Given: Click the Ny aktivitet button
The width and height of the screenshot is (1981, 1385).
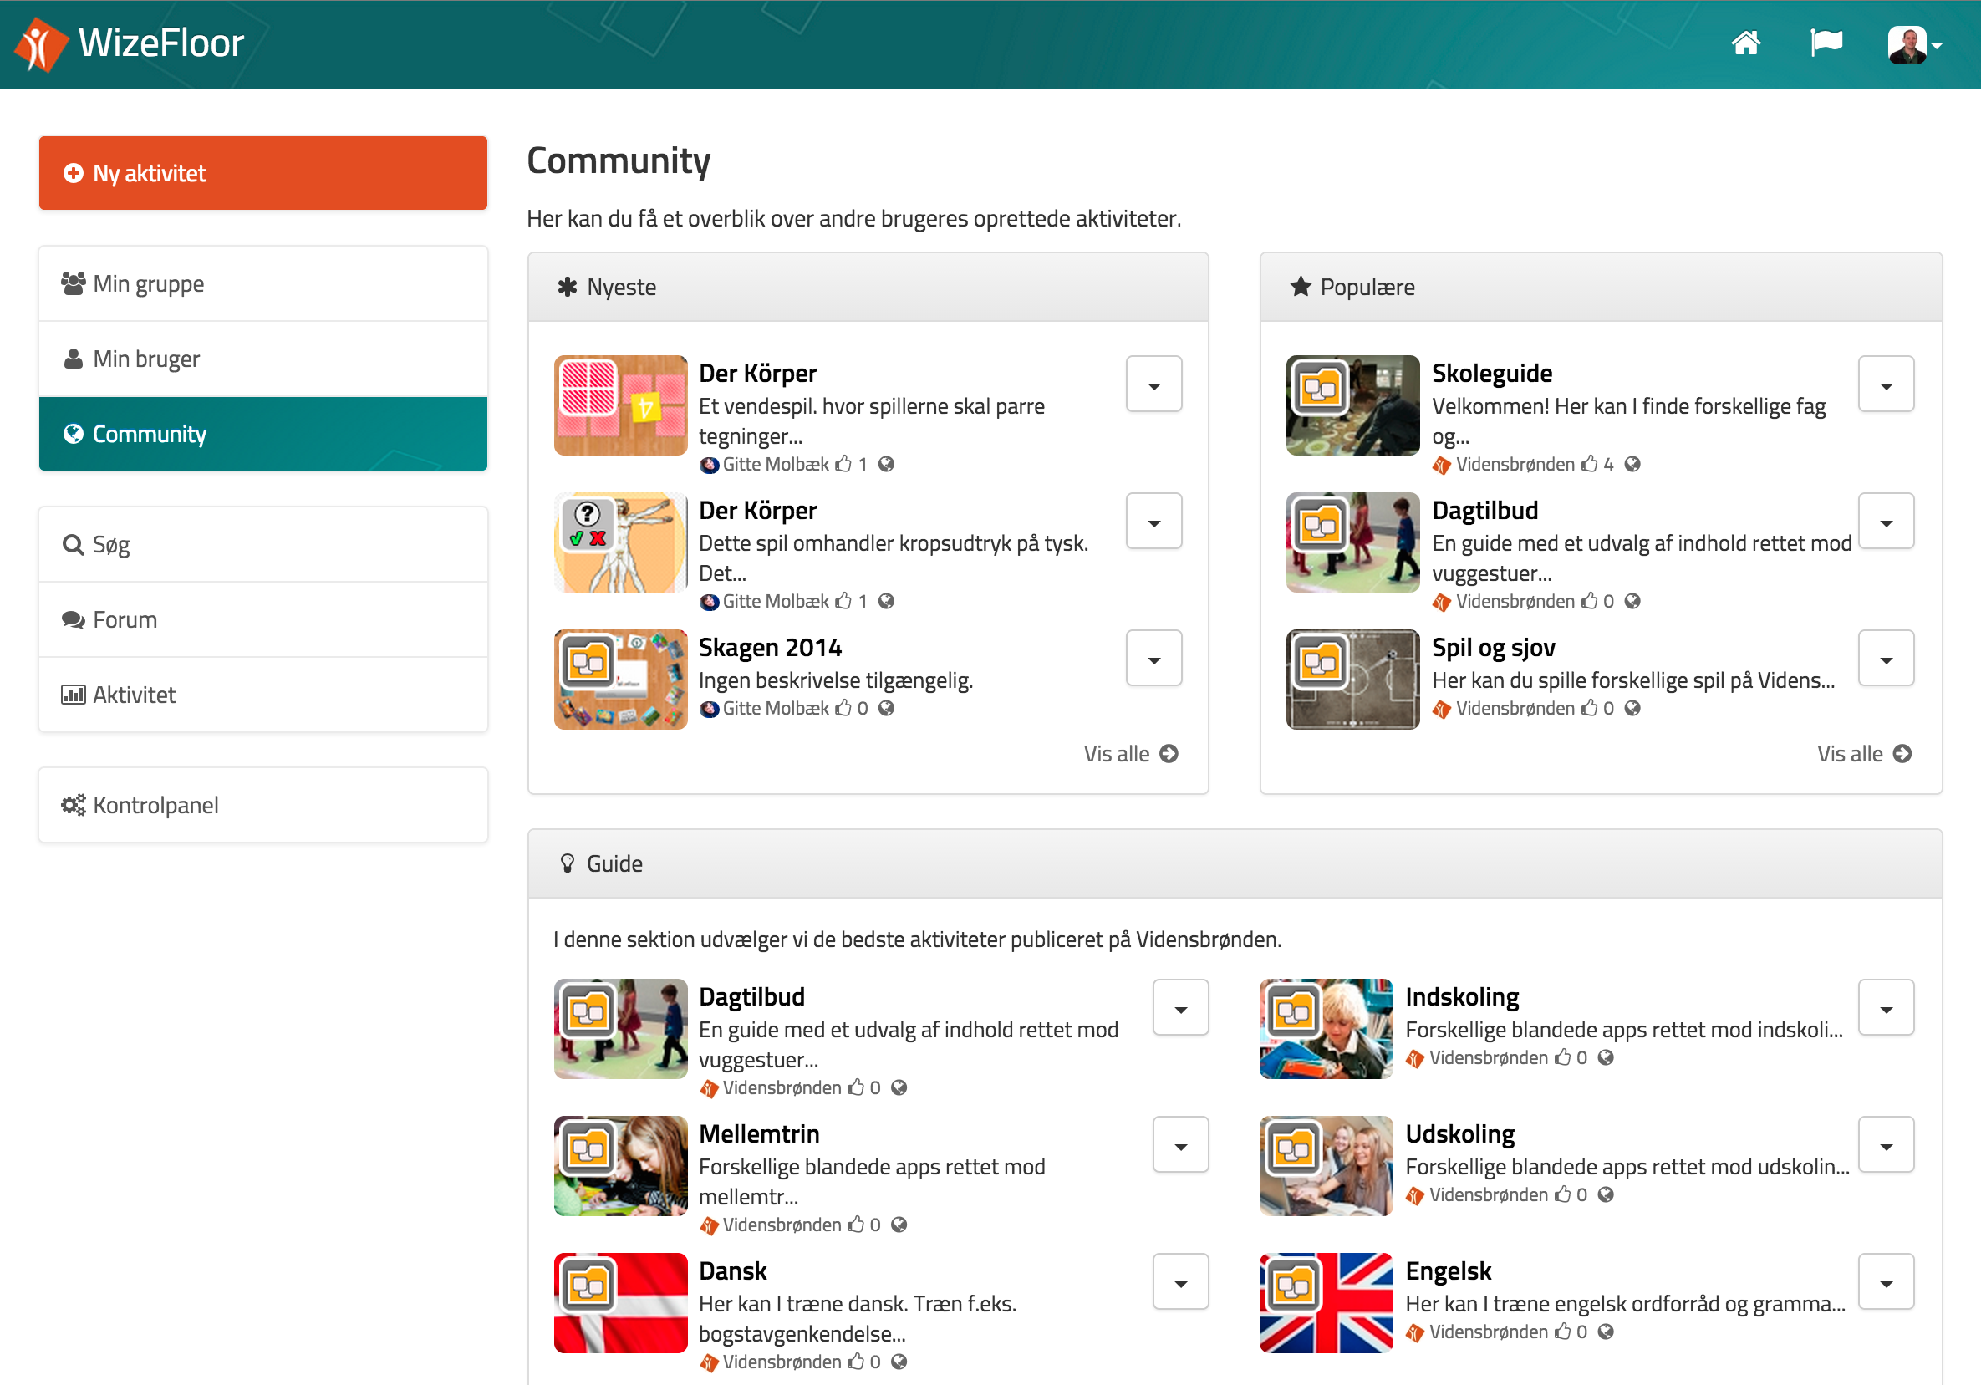Looking at the screenshot, I should (262, 174).
